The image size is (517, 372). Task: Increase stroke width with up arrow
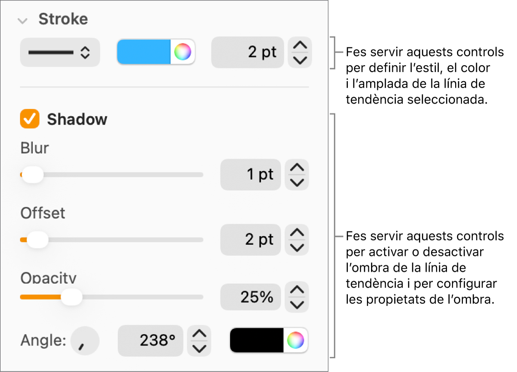click(300, 46)
